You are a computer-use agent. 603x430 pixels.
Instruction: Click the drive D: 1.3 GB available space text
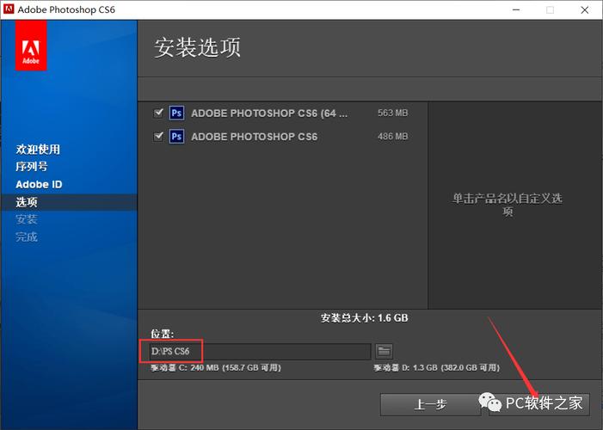click(436, 368)
